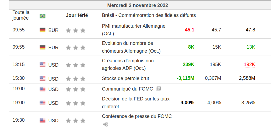Play the FOMC press conference speaker icon
Viewport: 274px width, 130px height.
coord(106,124)
